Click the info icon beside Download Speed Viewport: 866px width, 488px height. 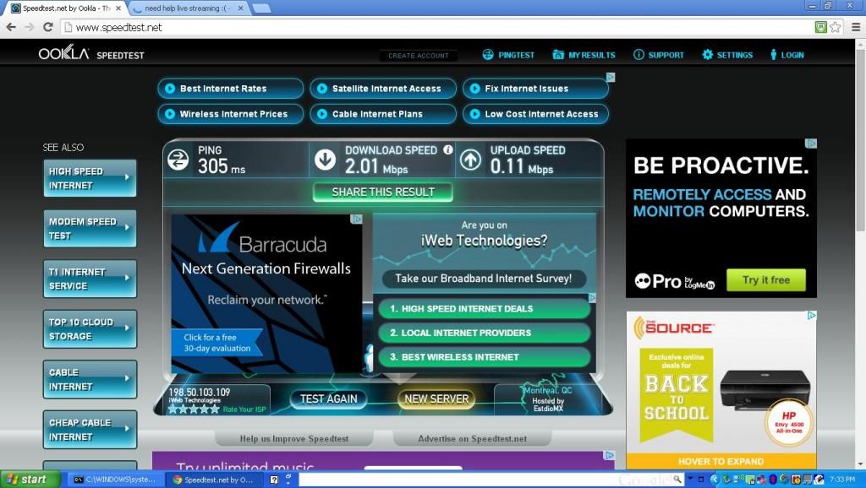[x=448, y=149]
